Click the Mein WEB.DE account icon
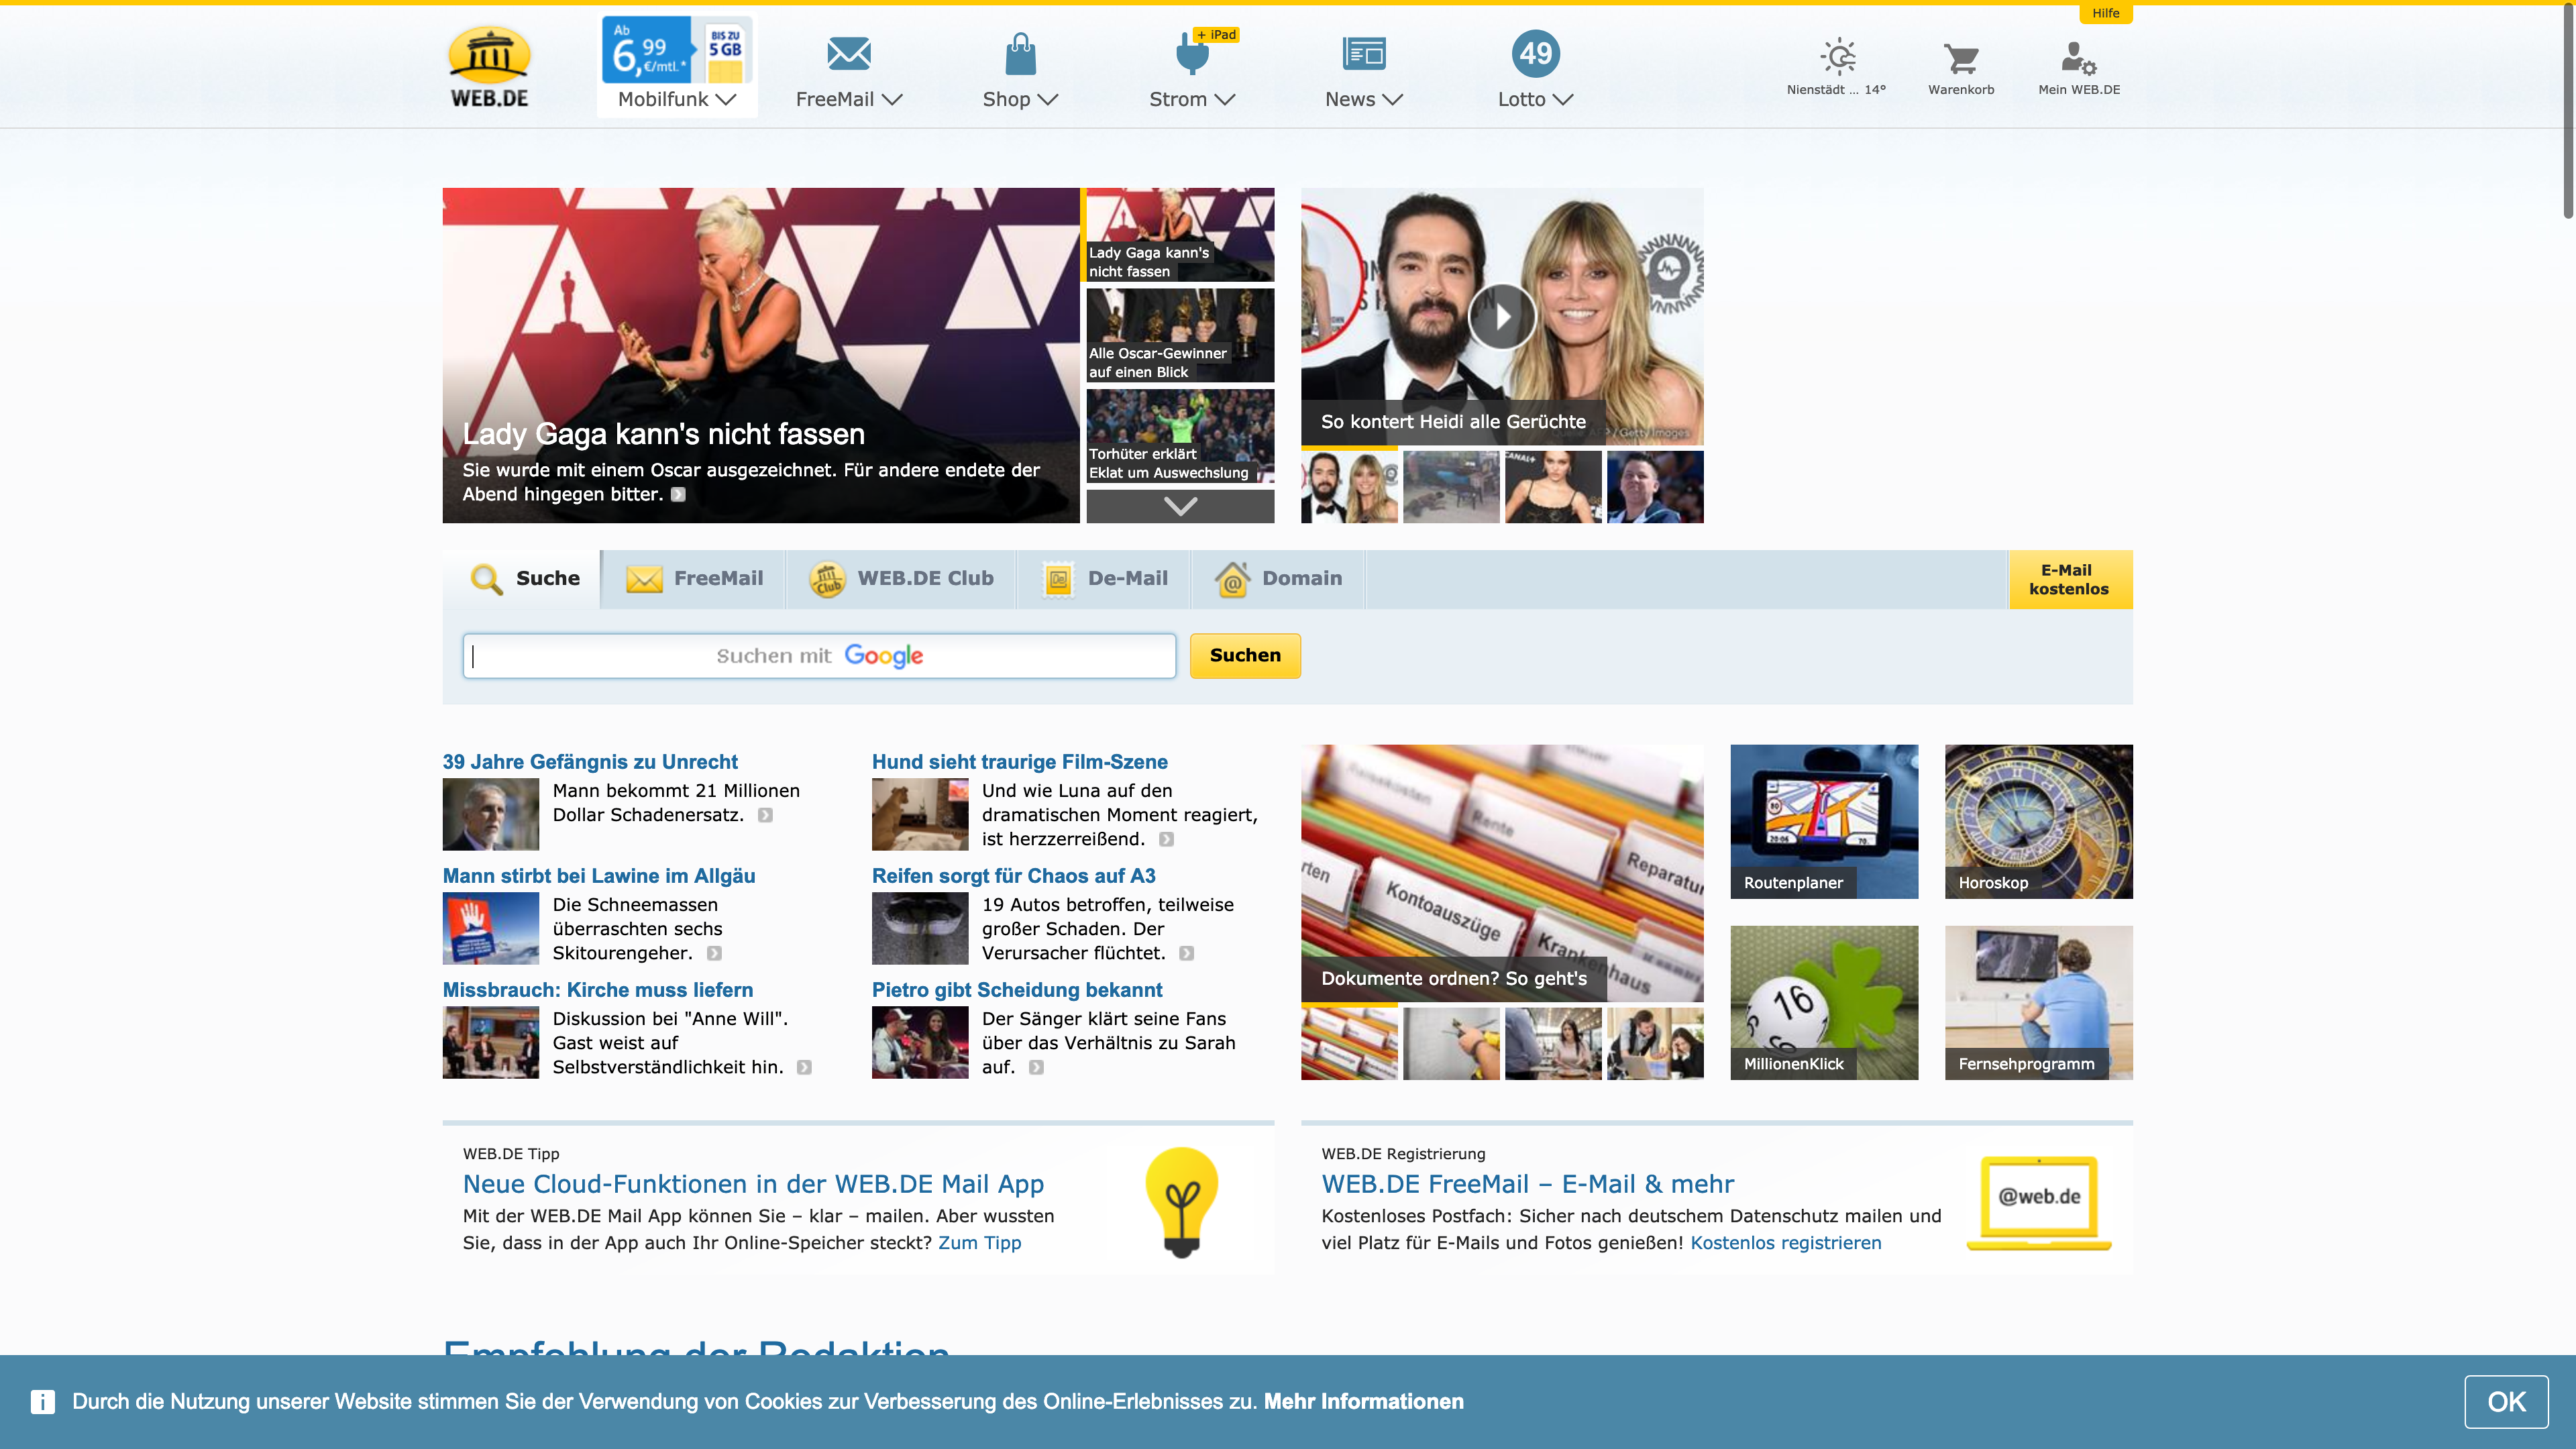Viewport: 2576px width, 1449px height. (x=2078, y=58)
